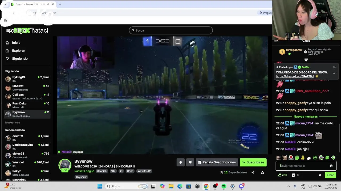Click the green Kick blob emote in quick emotes row
This screenshot has width=341, height=191.
(297, 158)
